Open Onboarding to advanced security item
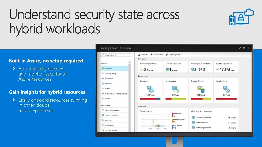 [115, 94]
